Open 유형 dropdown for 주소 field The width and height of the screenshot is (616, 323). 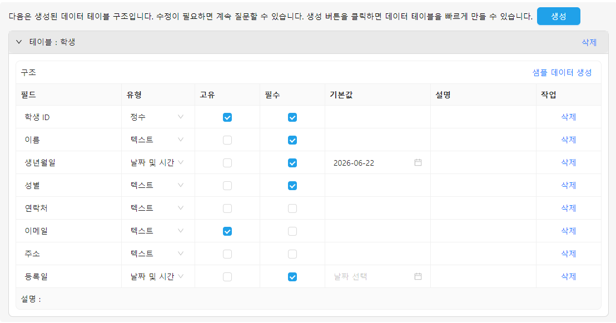tap(157, 254)
